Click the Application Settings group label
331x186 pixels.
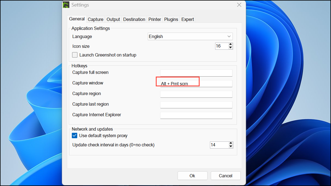click(x=91, y=28)
